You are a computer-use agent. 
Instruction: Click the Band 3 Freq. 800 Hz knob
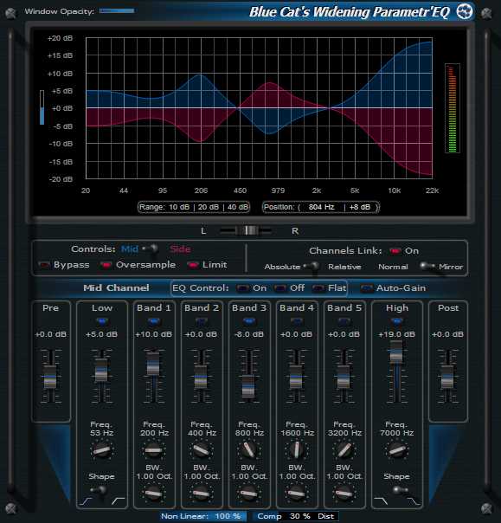click(x=248, y=449)
